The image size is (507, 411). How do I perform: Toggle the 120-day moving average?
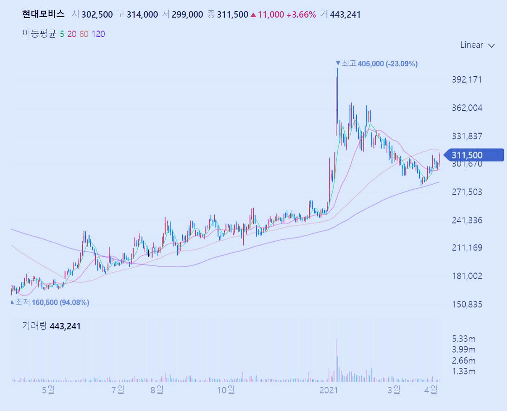[x=98, y=34]
